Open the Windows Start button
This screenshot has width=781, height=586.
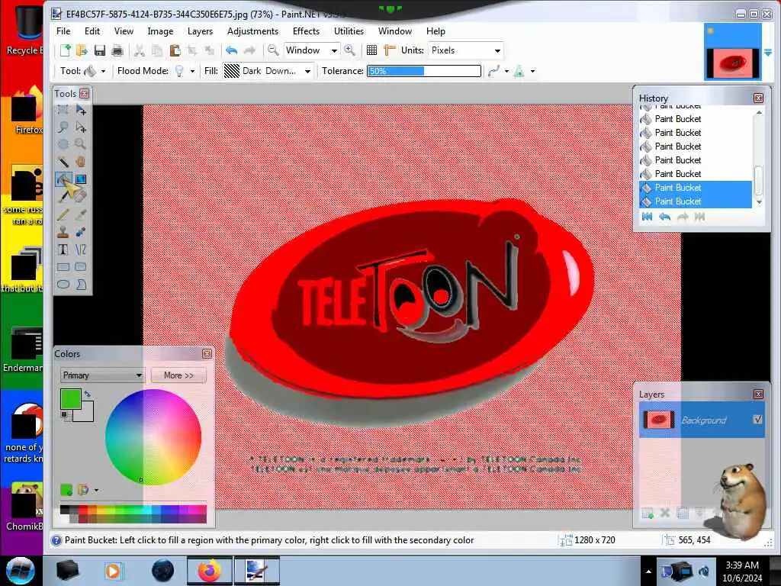coord(21,571)
